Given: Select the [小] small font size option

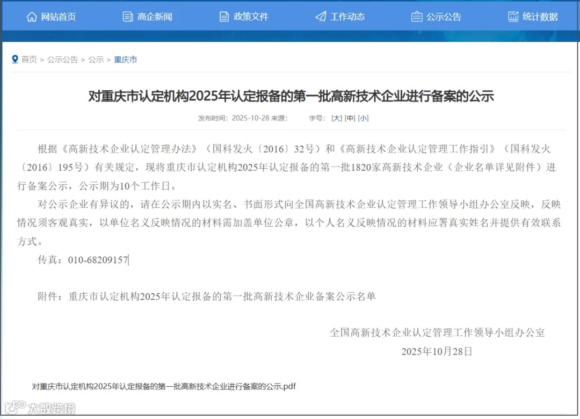Looking at the screenshot, I should pyautogui.click(x=363, y=118).
